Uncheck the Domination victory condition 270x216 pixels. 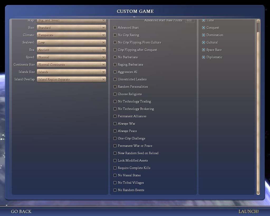click(204, 35)
